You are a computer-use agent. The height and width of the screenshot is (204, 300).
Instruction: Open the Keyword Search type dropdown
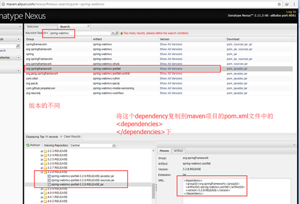click(x=47, y=33)
